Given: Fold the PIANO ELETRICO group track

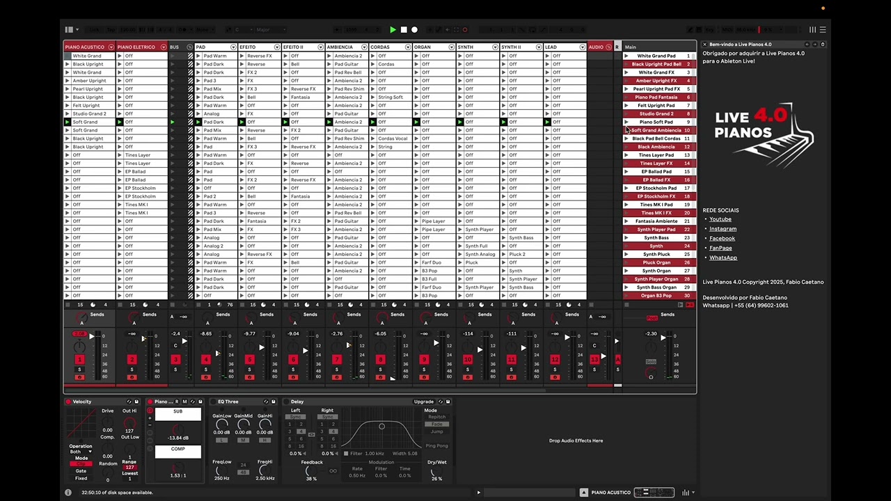Looking at the screenshot, I should [x=164, y=47].
